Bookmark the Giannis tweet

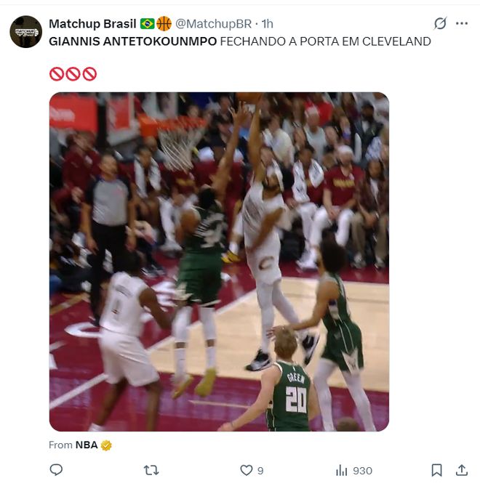pyautogui.click(x=436, y=470)
